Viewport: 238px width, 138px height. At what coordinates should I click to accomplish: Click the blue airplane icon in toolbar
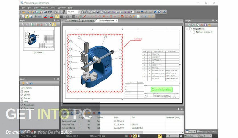point(155,12)
